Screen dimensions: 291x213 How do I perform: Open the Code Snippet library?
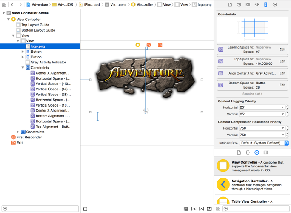click(248, 153)
